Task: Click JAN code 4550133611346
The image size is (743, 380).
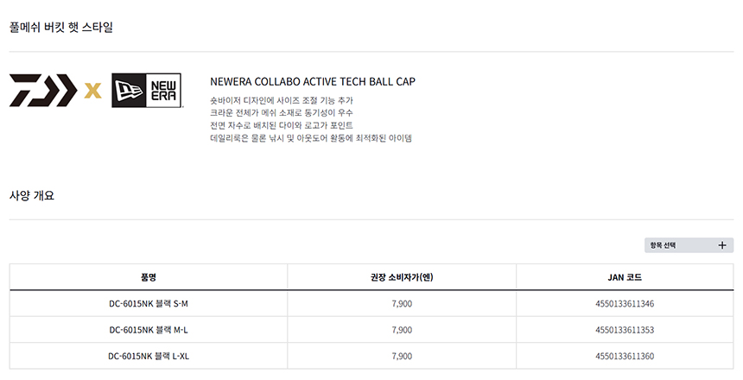Action: tap(624, 304)
